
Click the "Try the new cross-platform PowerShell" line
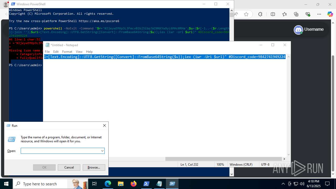click(64, 21)
